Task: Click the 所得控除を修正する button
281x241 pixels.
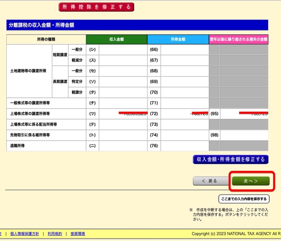Action: coord(96,7)
